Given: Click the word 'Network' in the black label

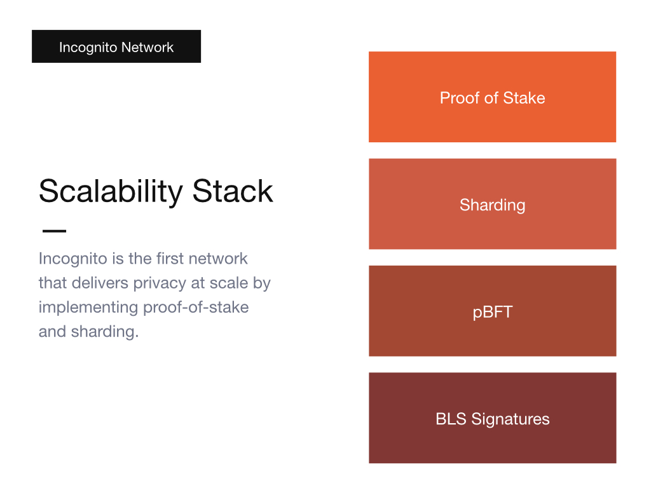Looking at the screenshot, I should coord(147,47).
